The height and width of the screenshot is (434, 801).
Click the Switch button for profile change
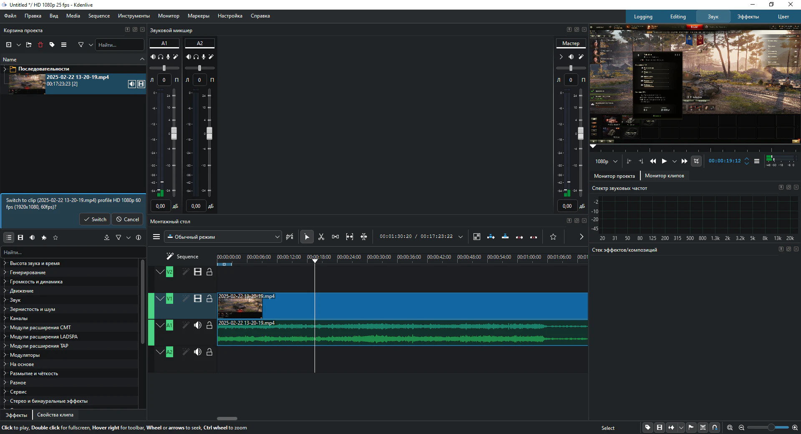tap(95, 220)
